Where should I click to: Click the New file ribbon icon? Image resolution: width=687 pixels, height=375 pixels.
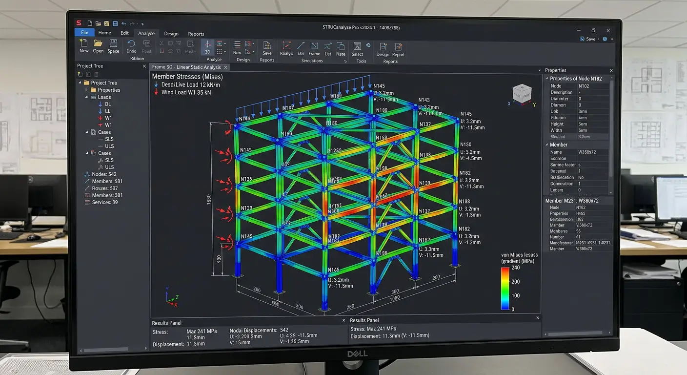coord(84,43)
